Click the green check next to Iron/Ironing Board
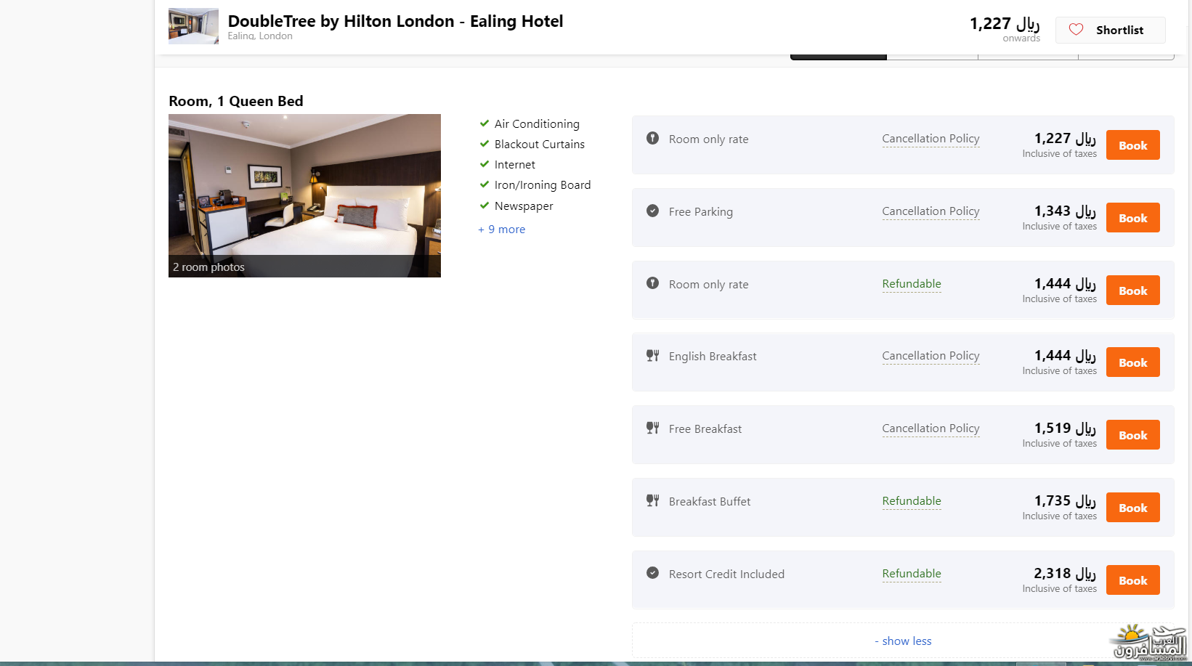This screenshot has height=666, width=1192. point(484,184)
